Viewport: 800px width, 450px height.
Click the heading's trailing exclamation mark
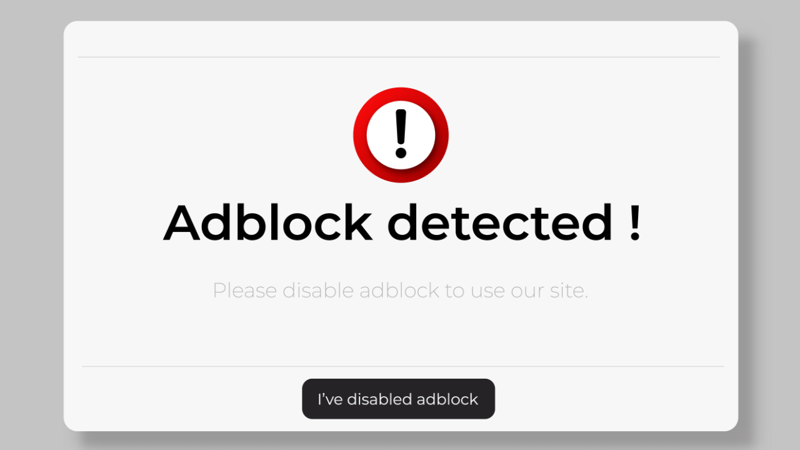pyautogui.click(x=635, y=223)
